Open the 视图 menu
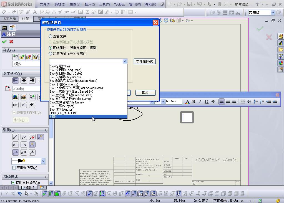 pyautogui.click(x=75, y=4)
